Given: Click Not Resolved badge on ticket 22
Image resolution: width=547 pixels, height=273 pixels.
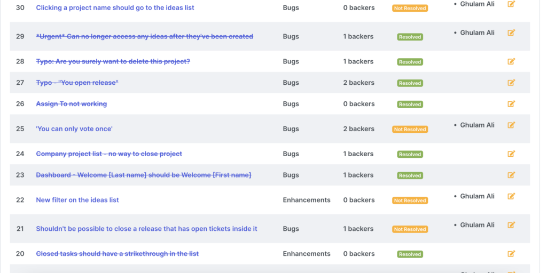Looking at the screenshot, I should [410, 201].
